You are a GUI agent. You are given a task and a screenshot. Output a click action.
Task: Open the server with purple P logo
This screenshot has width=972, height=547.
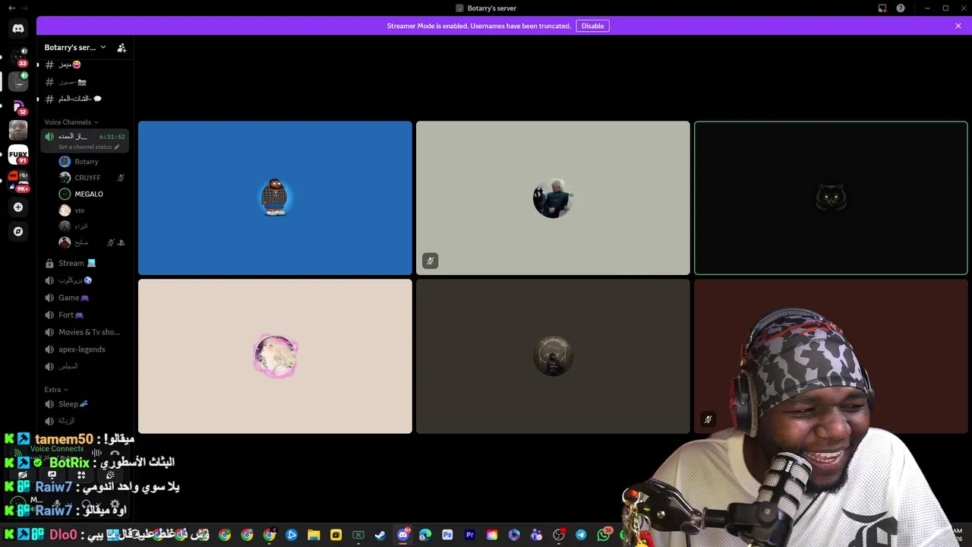pos(18,106)
